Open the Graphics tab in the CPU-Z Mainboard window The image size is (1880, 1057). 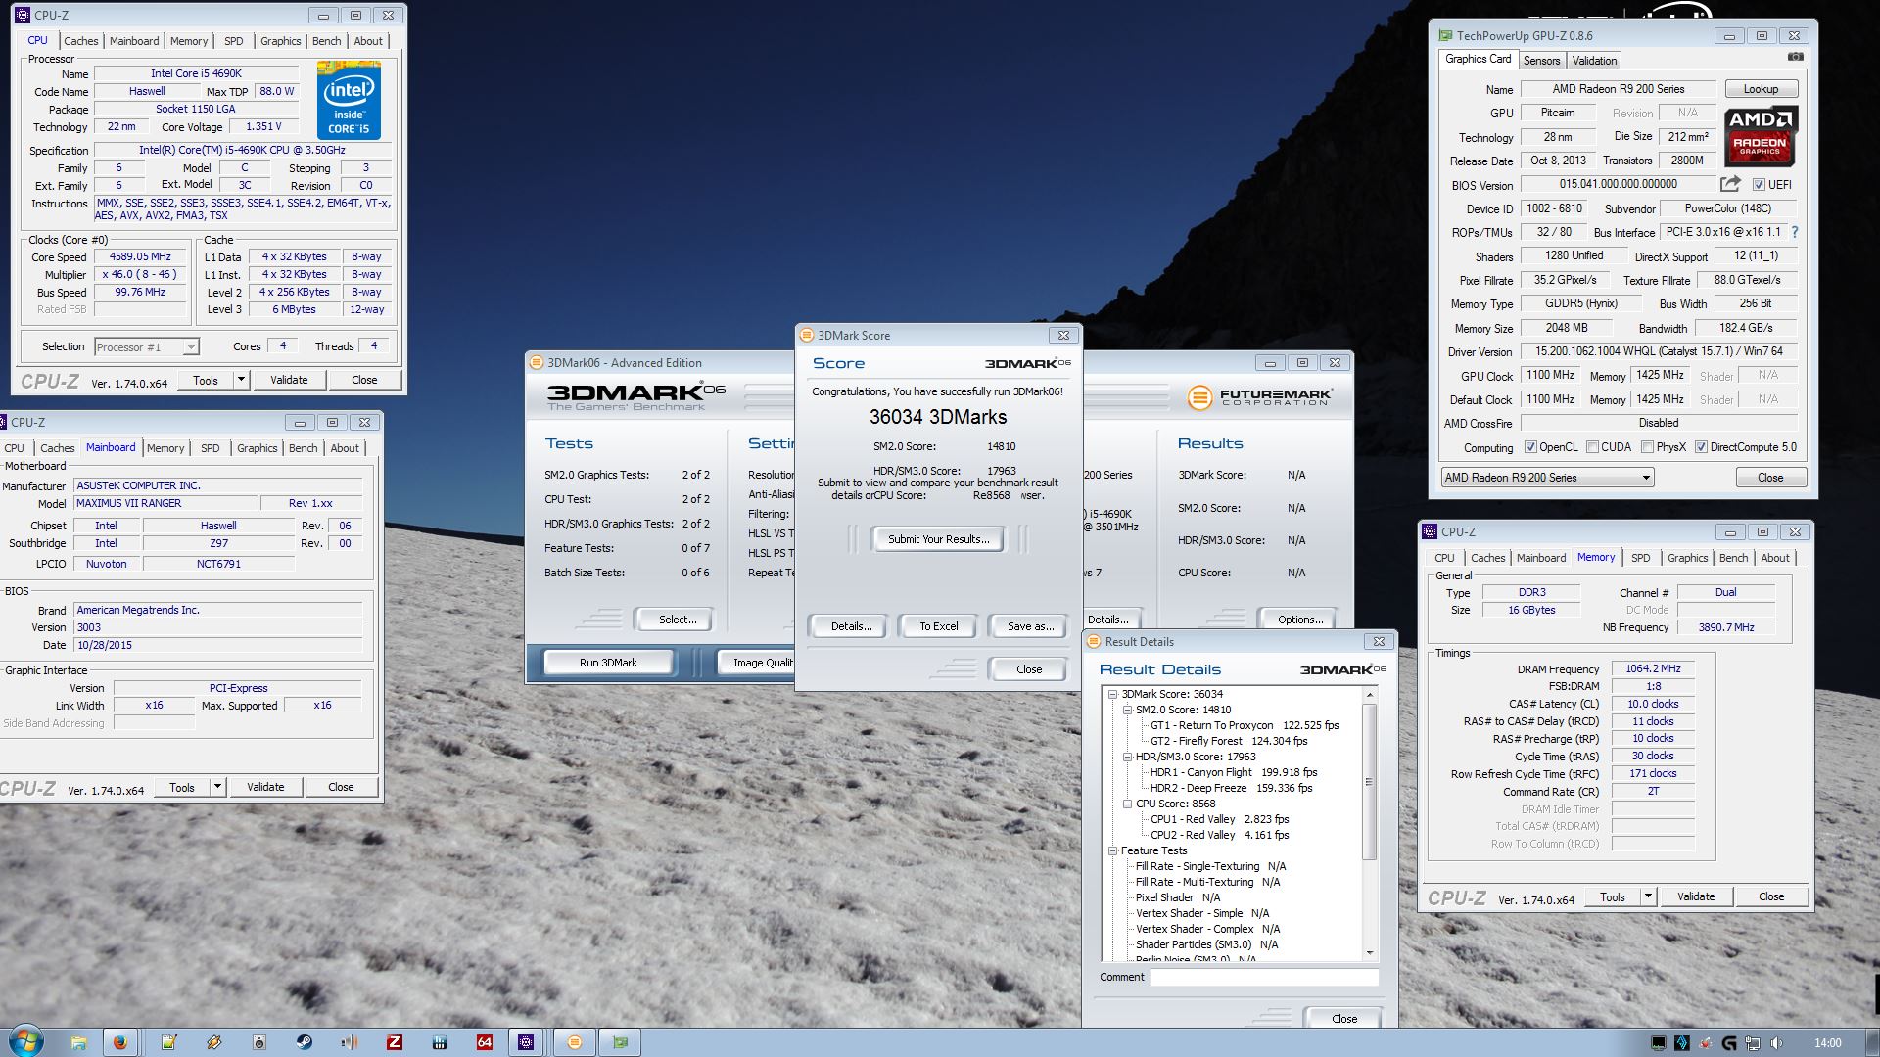point(257,448)
